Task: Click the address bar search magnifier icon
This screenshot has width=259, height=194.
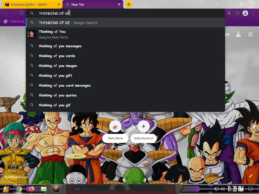Action: pos(32,13)
